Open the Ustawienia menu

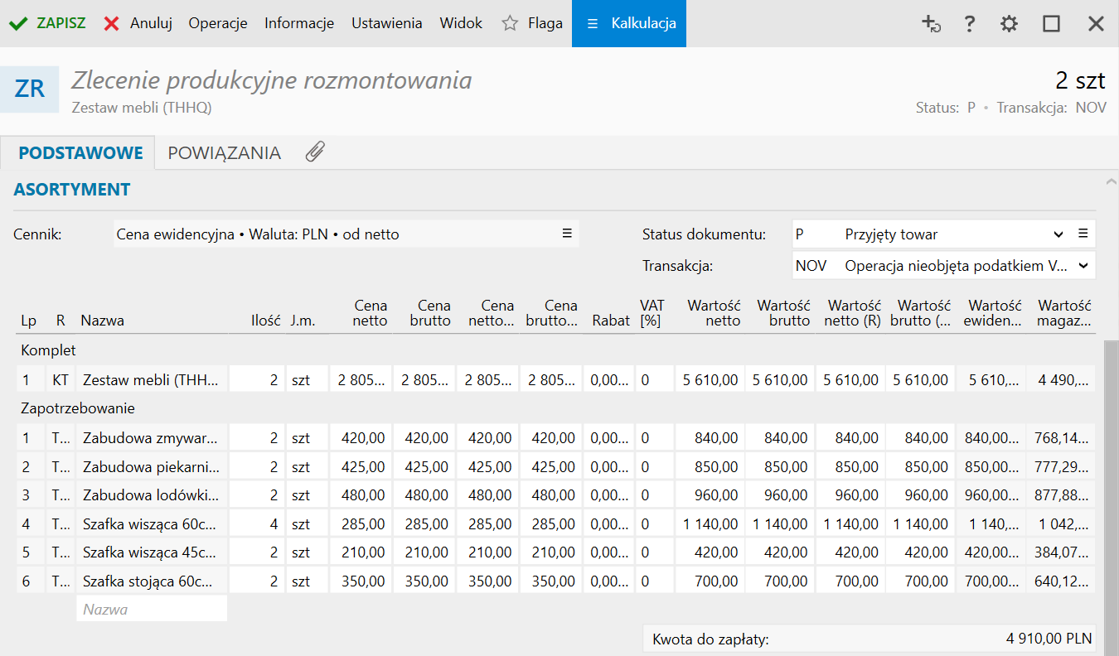[x=386, y=23]
